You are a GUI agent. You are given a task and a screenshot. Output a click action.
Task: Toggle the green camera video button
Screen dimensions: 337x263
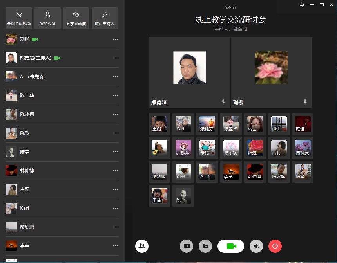coord(231,246)
